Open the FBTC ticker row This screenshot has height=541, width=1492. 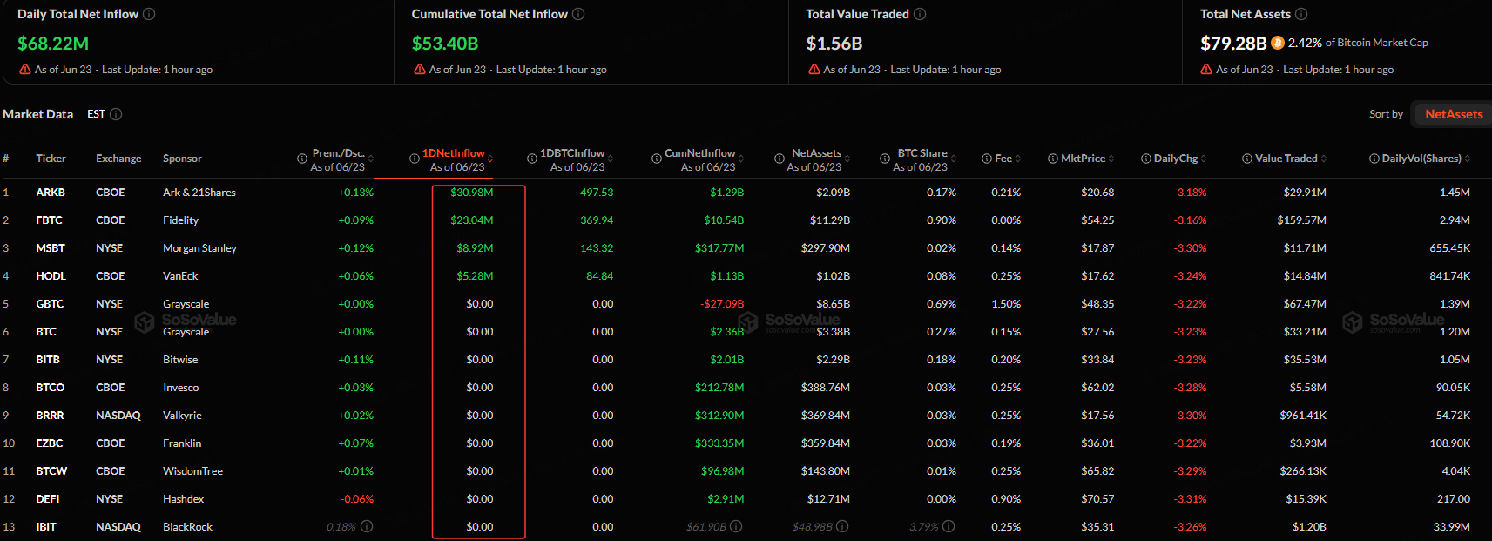[746, 220]
